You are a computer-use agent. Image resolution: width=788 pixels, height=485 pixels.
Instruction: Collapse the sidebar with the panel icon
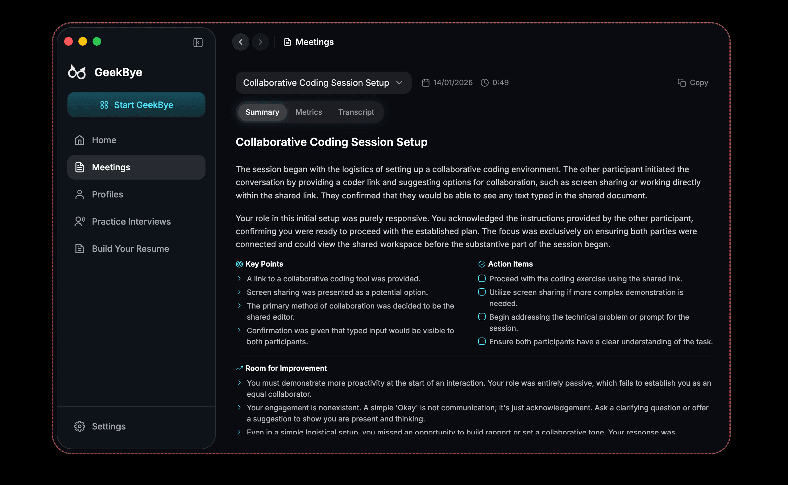pos(198,42)
